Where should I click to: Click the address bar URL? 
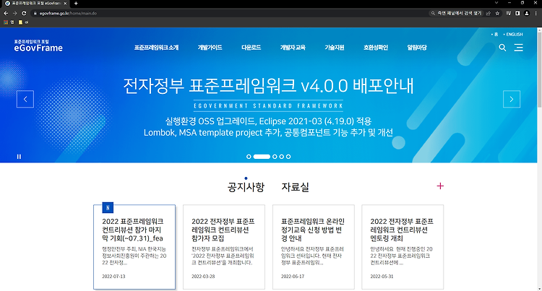point(68,13)
